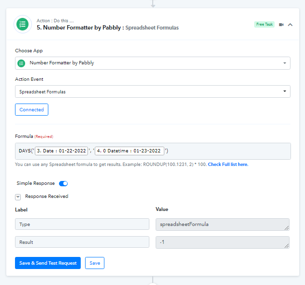Click Save & Send Test Request

(x=48, y=263)
